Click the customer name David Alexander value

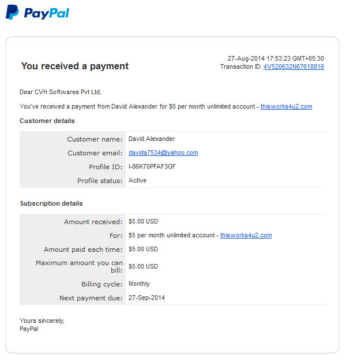[x=152, y=139]
